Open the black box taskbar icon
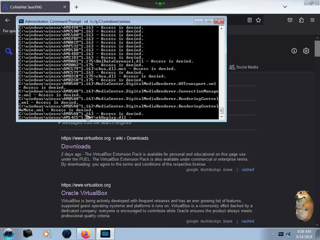320x240 pixels. 27,234
